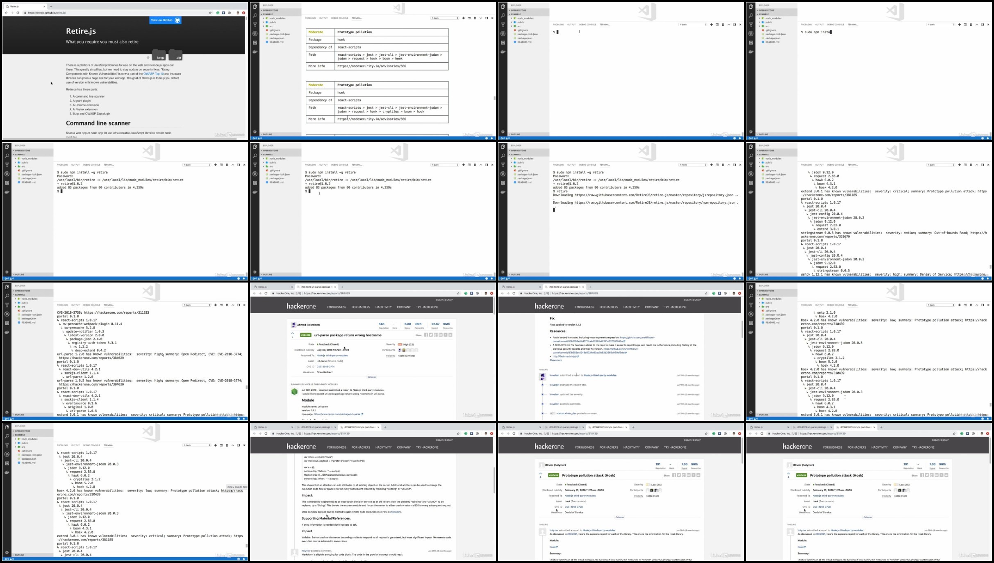Open a new tab in Retire.js homepage frame

[51, 7]
